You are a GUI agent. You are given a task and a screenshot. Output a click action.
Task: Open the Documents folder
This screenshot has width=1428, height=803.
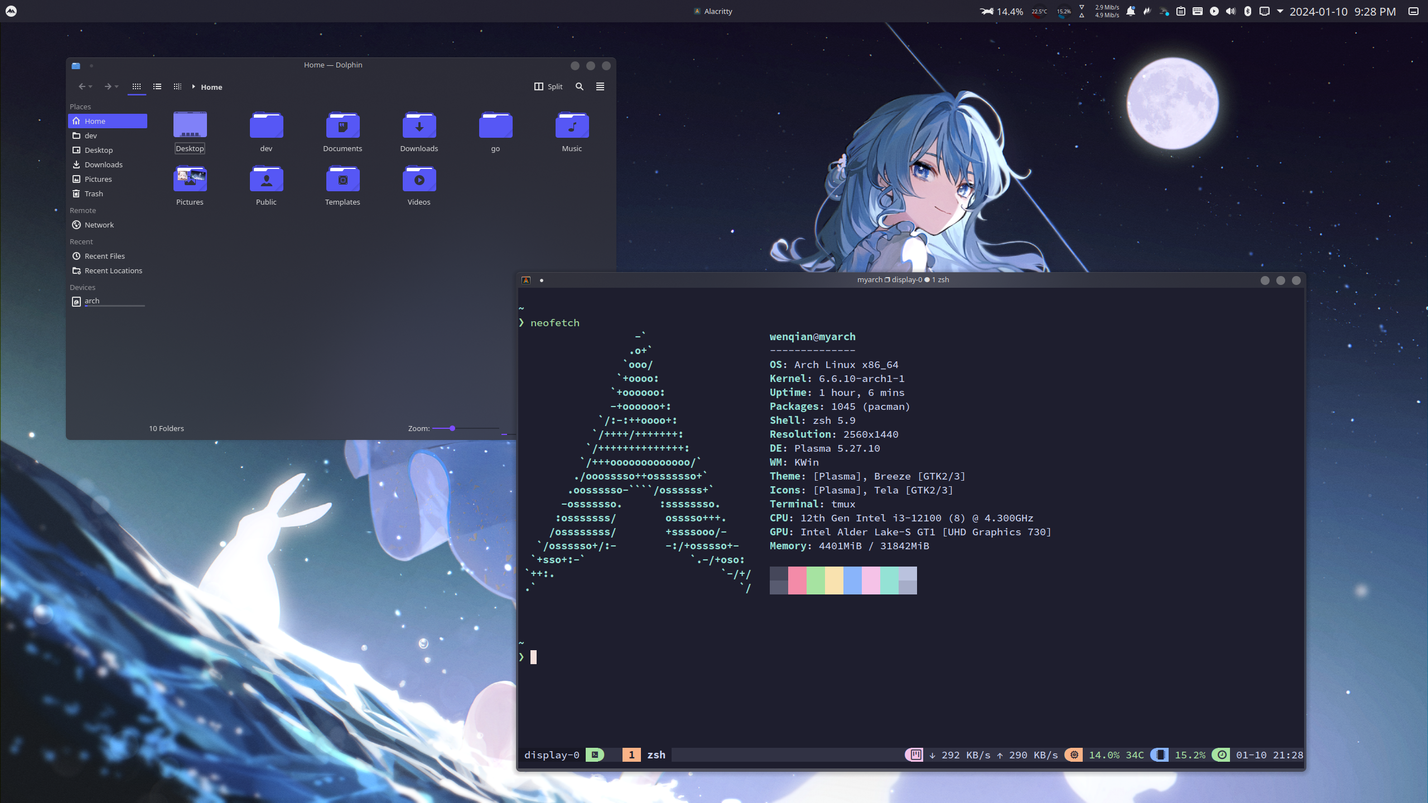click(x=342, y=126)
